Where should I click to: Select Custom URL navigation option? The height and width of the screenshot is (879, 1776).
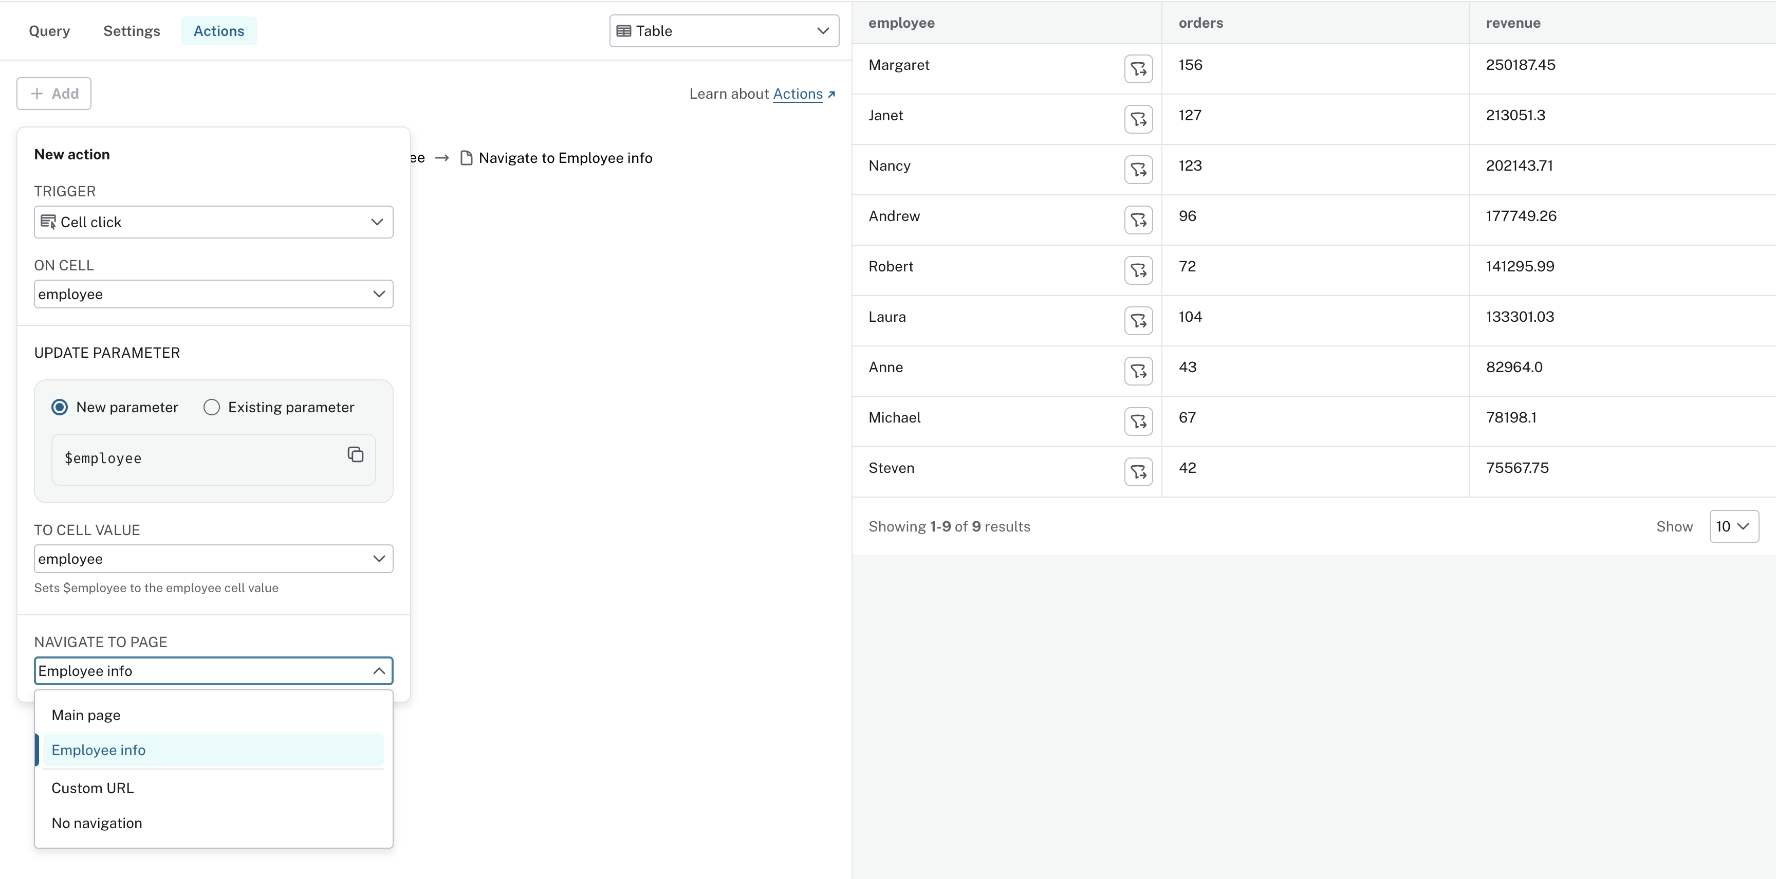pos(92,788)
